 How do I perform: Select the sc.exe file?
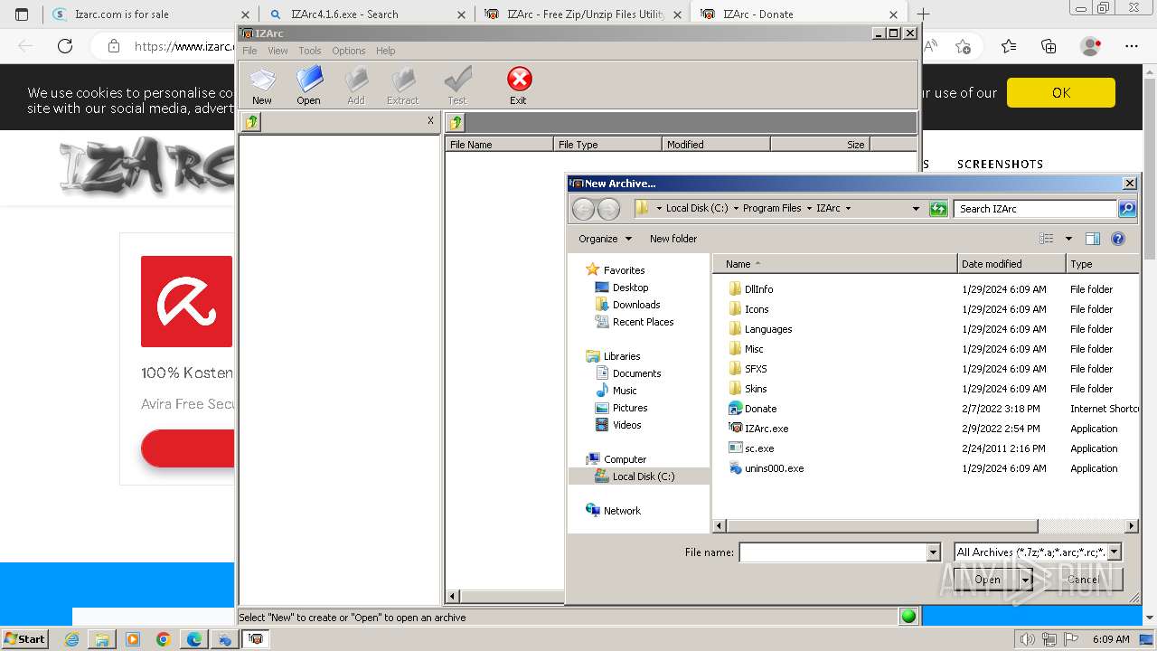coord(751,448)
